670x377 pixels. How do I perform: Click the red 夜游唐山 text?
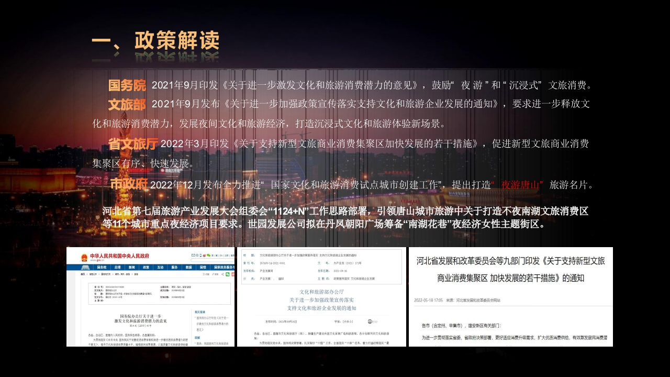pos(521,185)
